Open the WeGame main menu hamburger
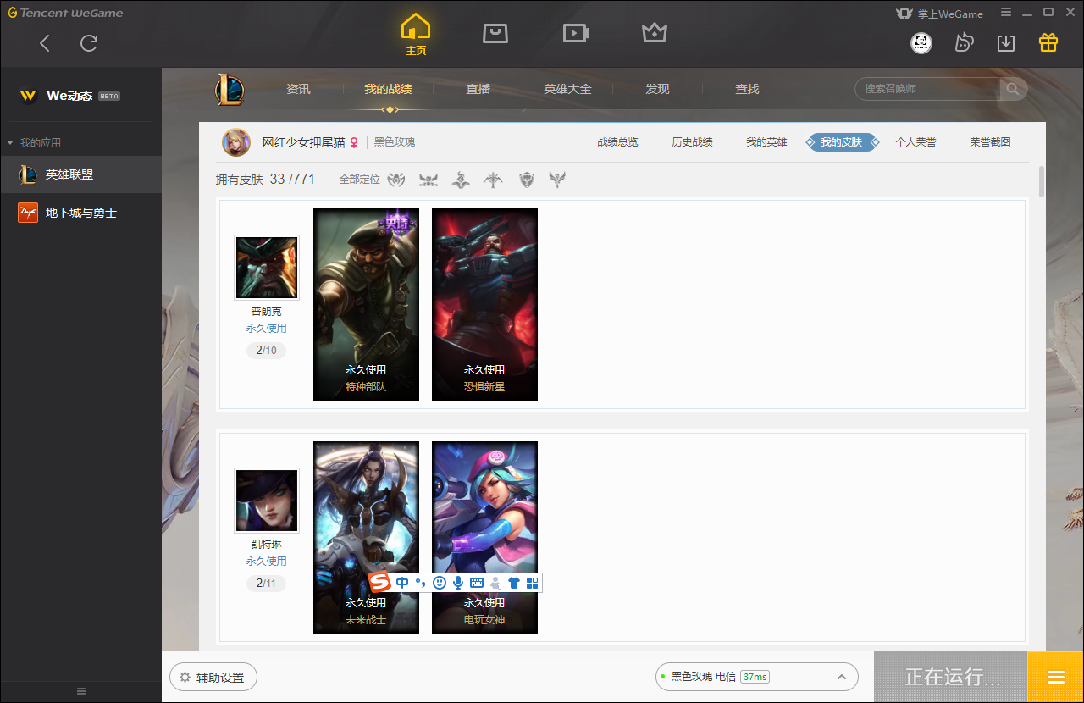The image size is (1084, 703). point(1006,13)
